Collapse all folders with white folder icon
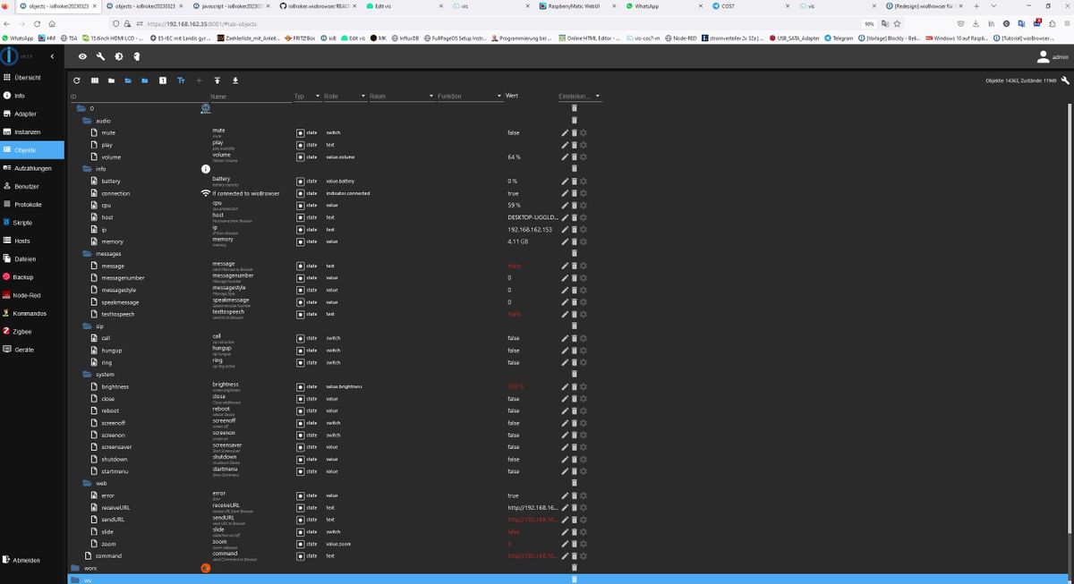 point(111,80)
